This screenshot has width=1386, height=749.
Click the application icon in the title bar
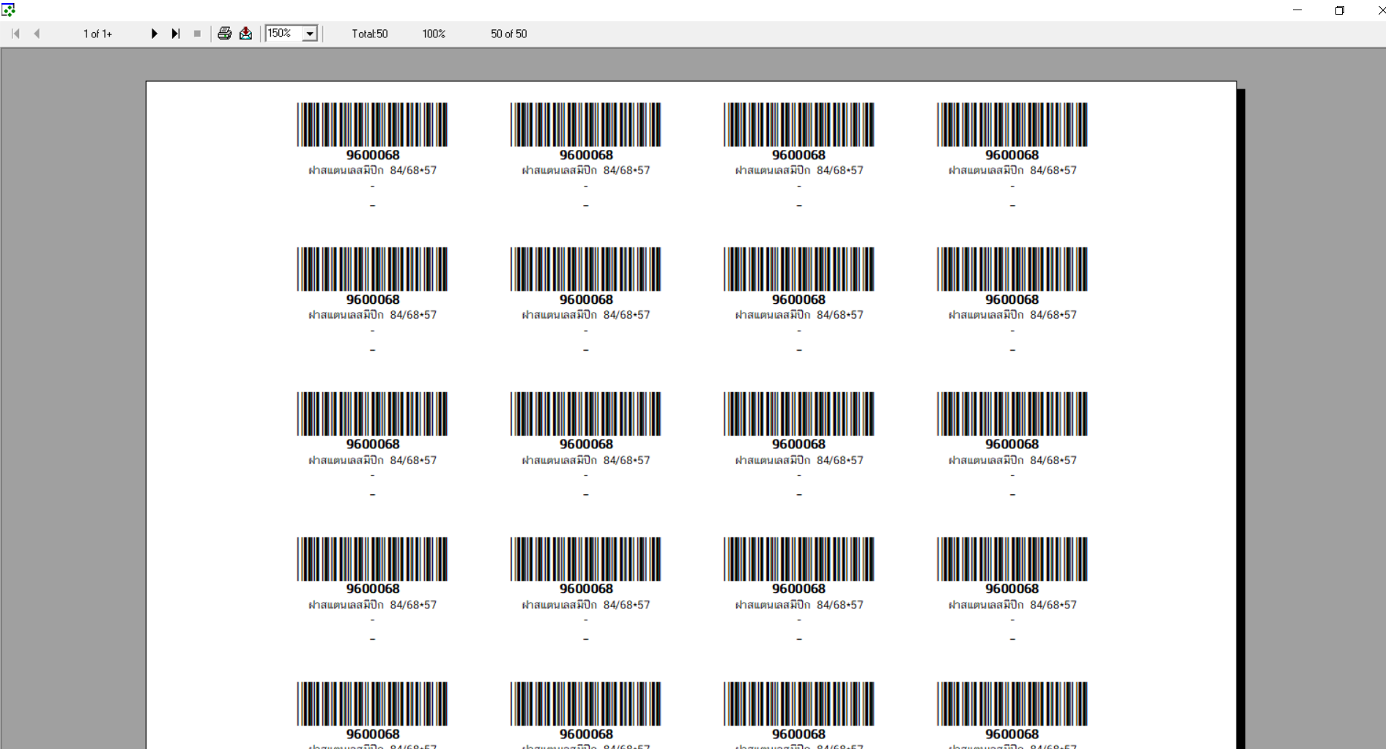pyautogui.click(x=9, y=10)
